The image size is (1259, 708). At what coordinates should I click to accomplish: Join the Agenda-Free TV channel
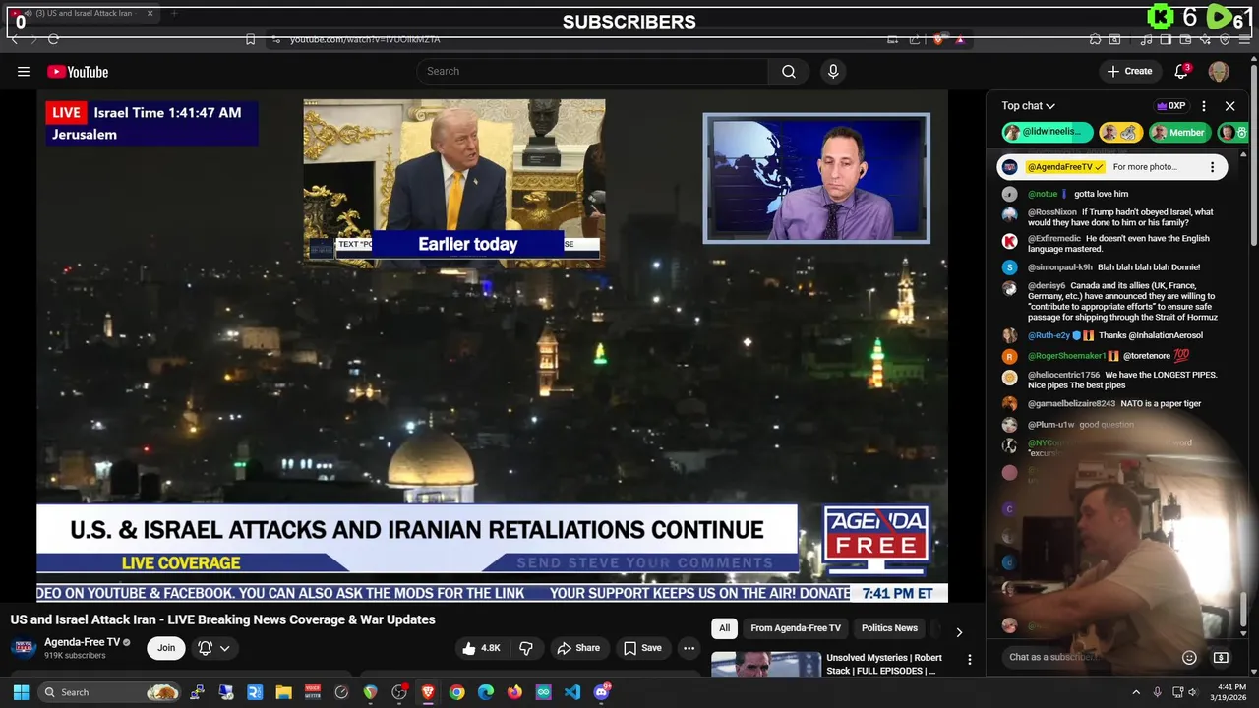pyautogui.click(x=166, y=648)
